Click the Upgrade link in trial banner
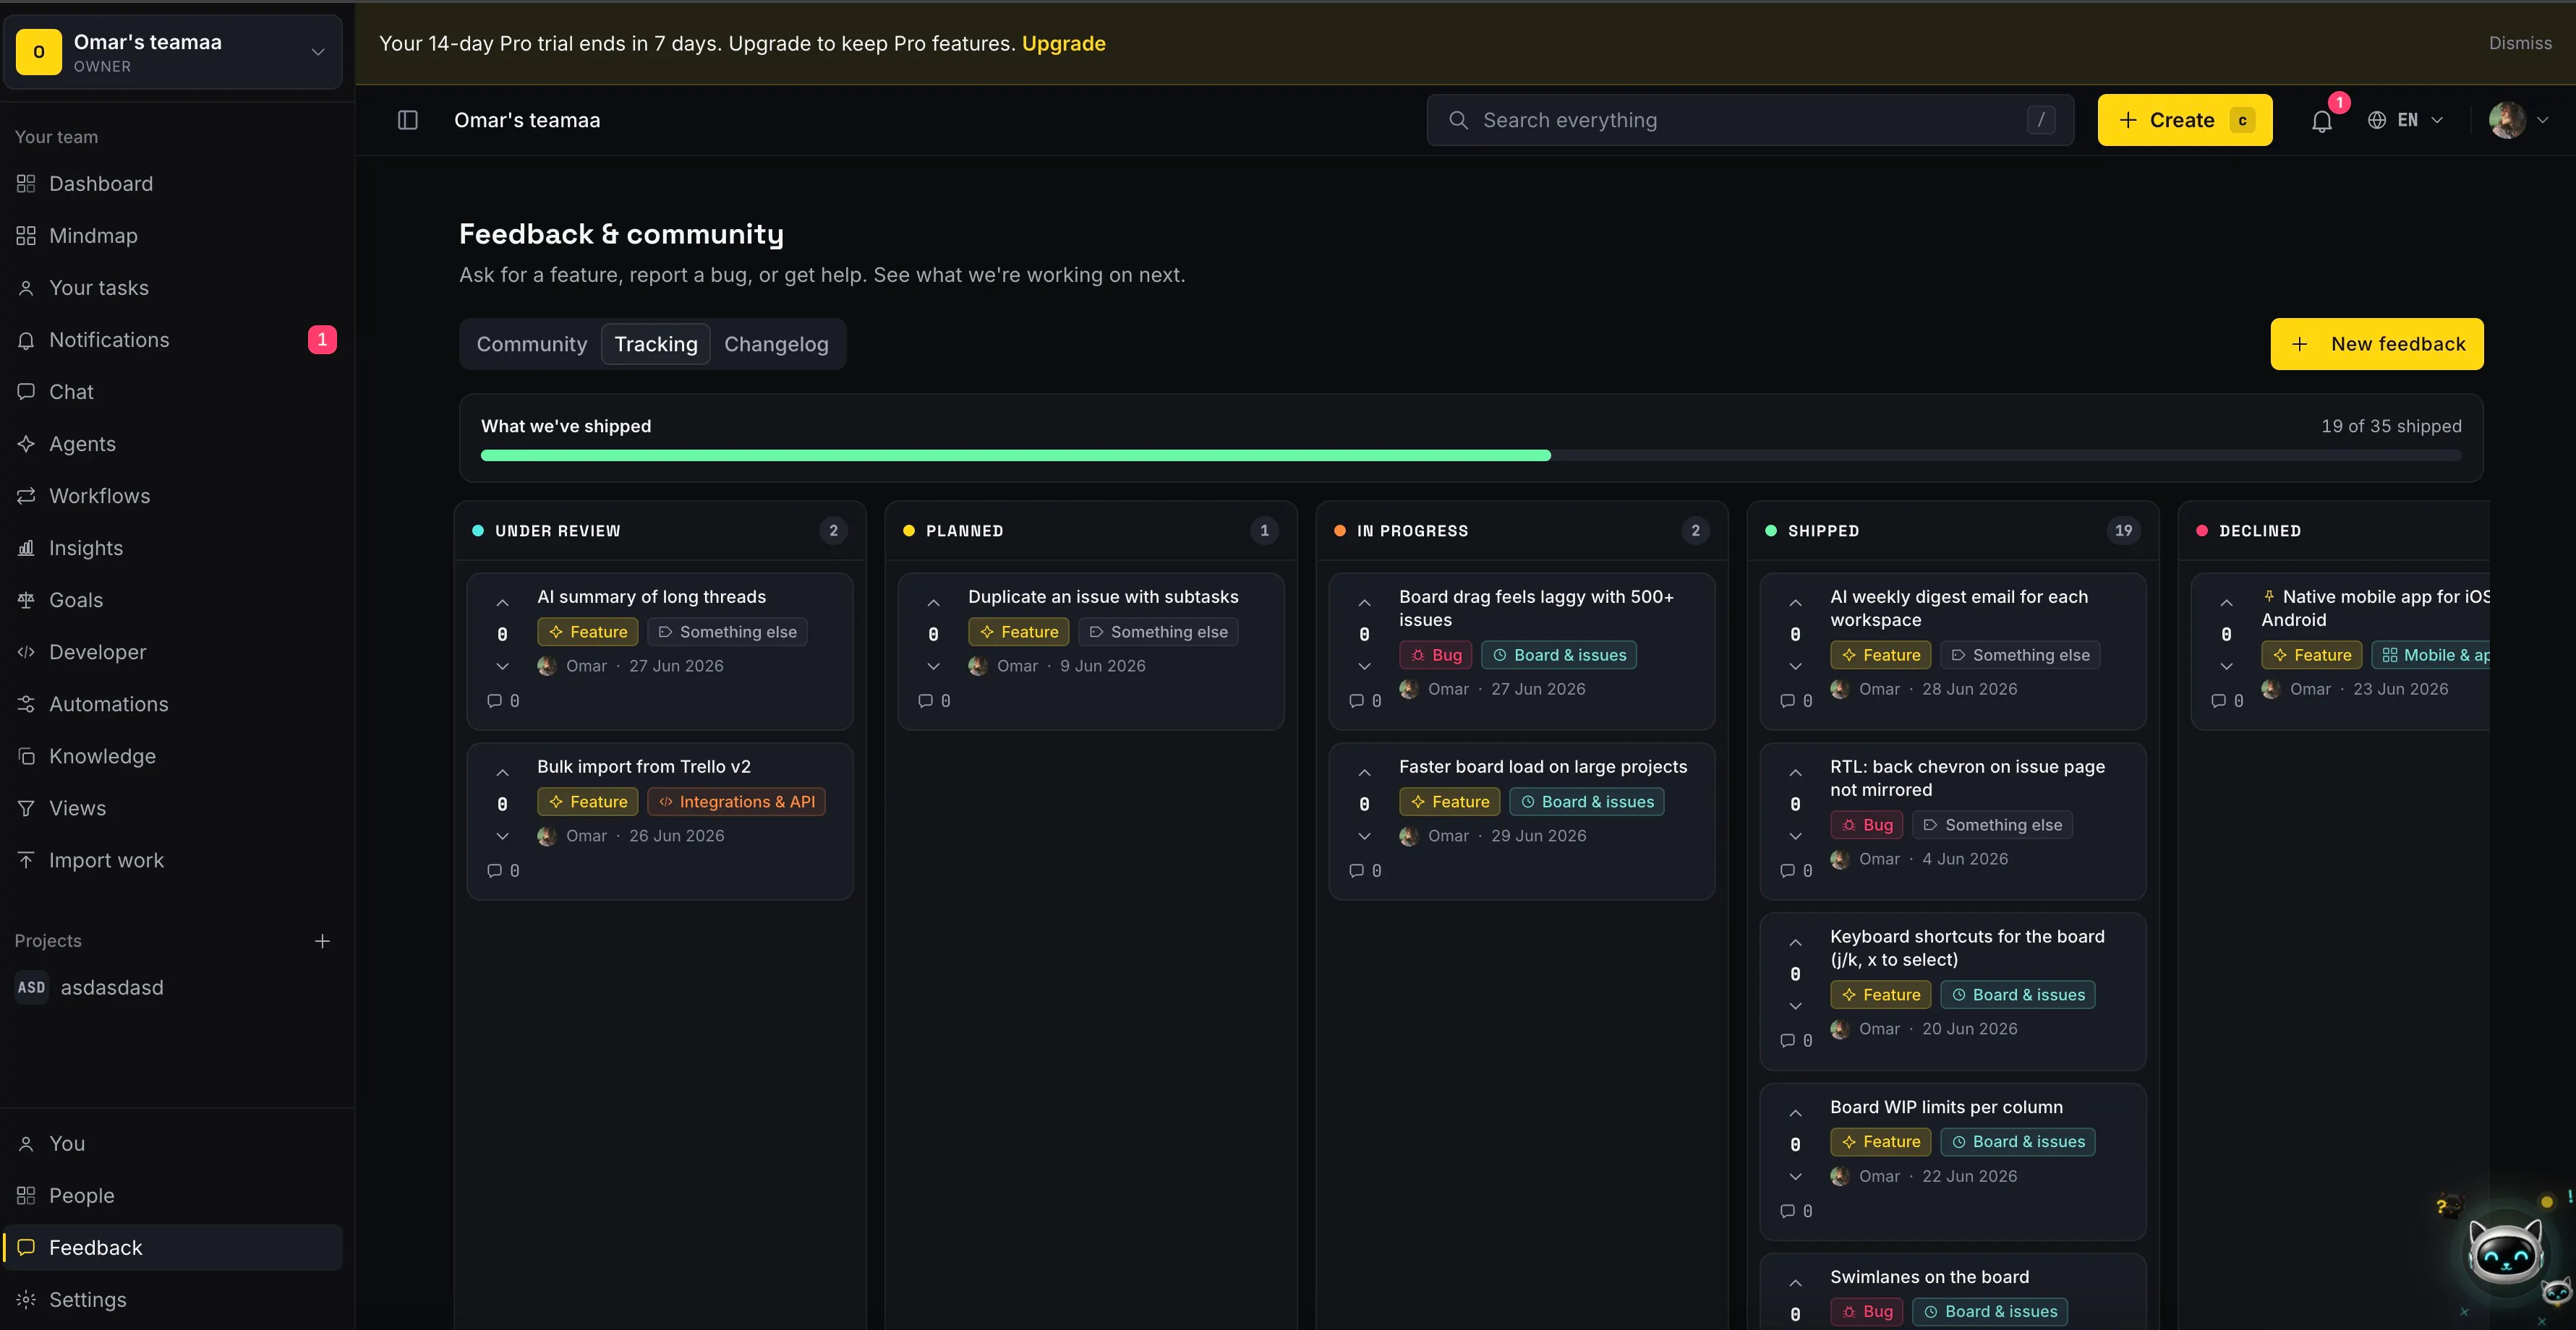Image resolution: width=2576 pixels, height=1330 pixels. [1063, 43]
